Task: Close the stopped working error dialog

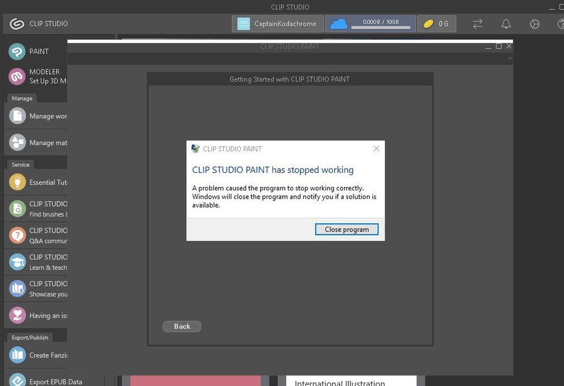Action: (376, 149)
